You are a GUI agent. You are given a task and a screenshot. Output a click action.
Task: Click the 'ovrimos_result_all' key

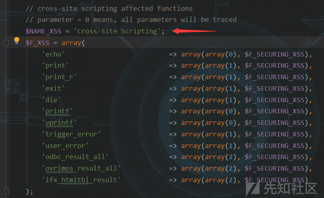pos(81,169)
